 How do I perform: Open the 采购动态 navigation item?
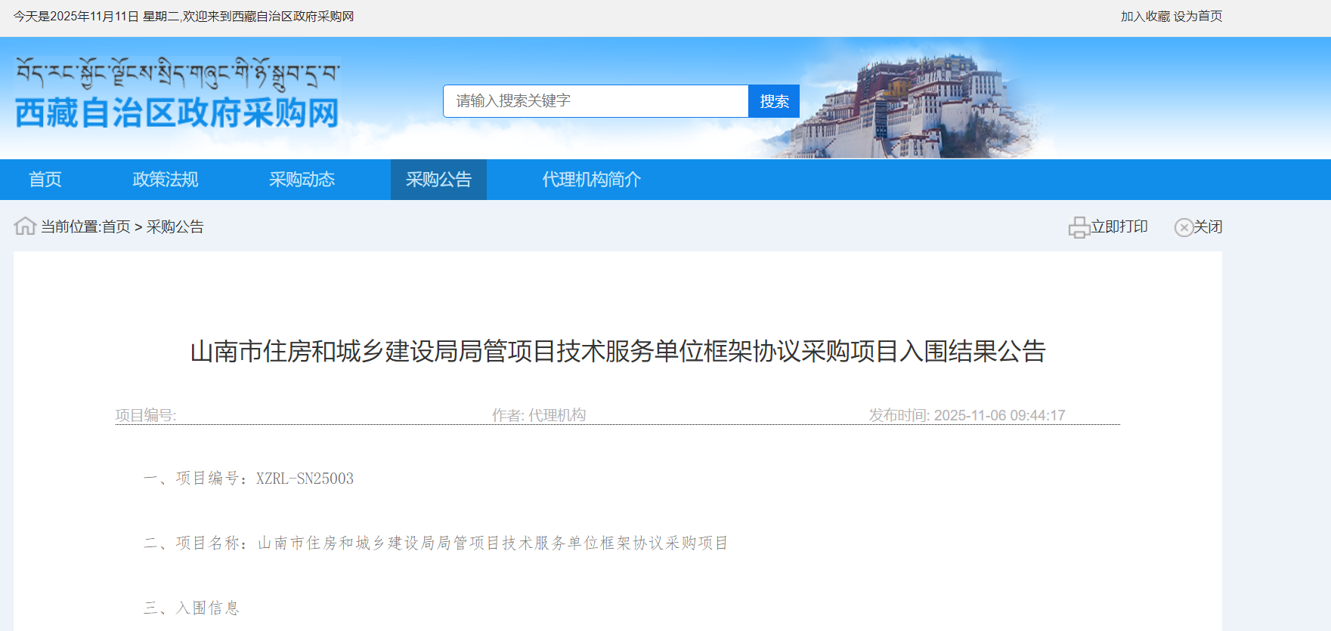click(x=302, y=180)
